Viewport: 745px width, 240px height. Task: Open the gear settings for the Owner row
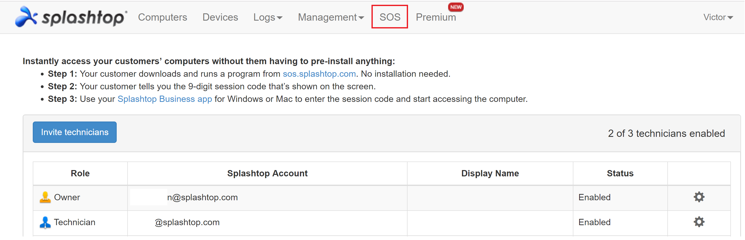coord(699,197)
